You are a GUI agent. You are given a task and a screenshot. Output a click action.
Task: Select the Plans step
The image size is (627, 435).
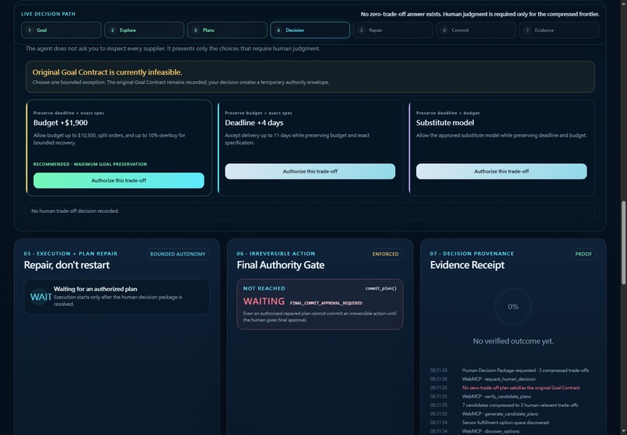pyautogui.click(x=227, y=30)
